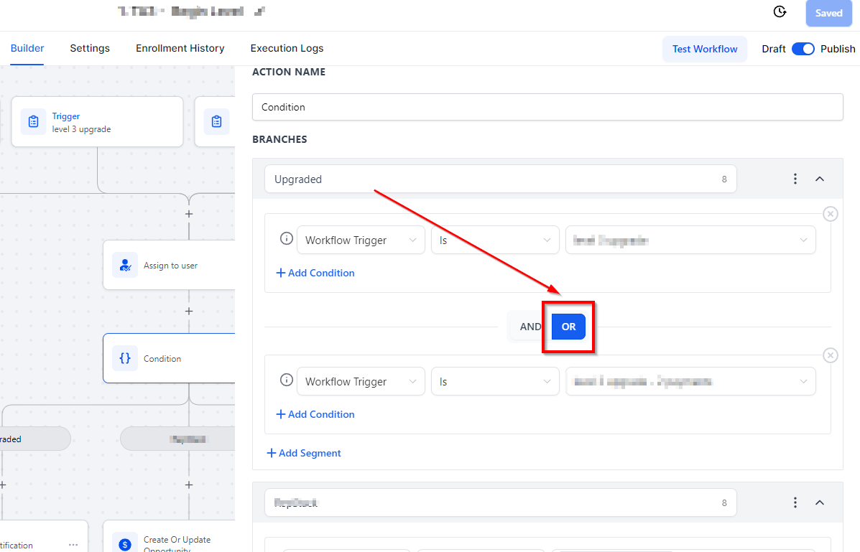Add step plus above Assign to user
Image resolution: width=860 pixels, height=552 pixels.
coord(189,214)
